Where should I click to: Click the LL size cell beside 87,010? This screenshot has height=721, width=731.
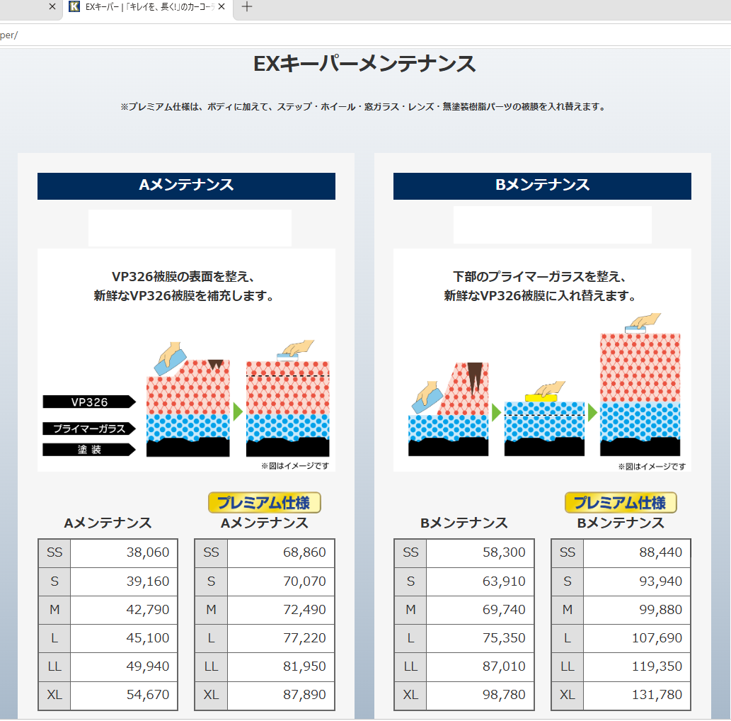tap(410, 667)
